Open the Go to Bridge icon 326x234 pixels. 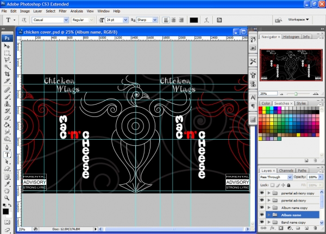pyautogui.click(x=278, y=20)
